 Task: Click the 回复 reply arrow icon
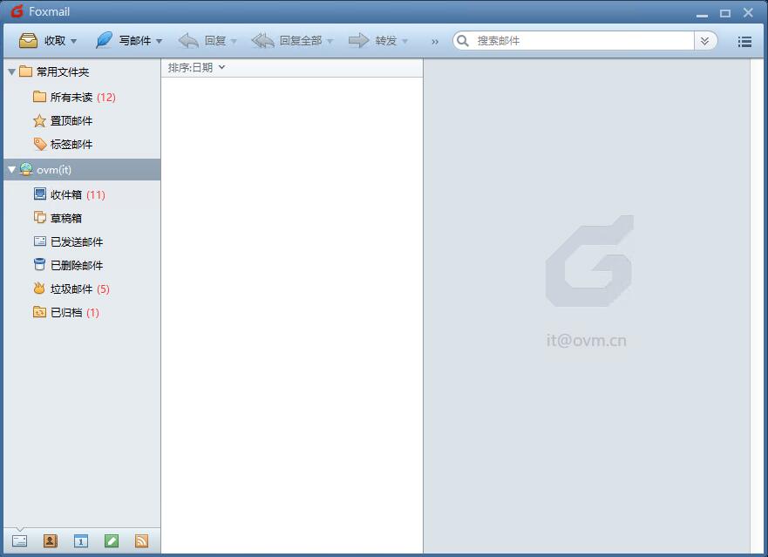point(188,40)
